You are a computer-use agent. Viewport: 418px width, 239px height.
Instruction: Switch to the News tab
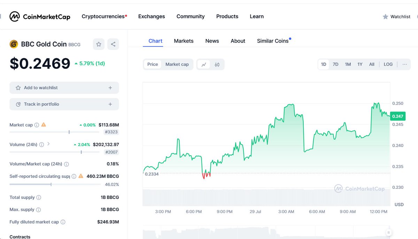point(212,41)
